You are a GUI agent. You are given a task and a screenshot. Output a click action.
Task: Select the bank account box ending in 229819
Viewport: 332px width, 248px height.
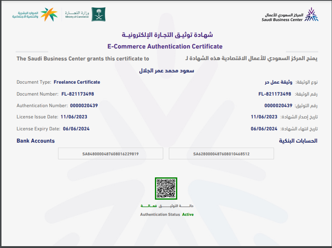(110, 154)
